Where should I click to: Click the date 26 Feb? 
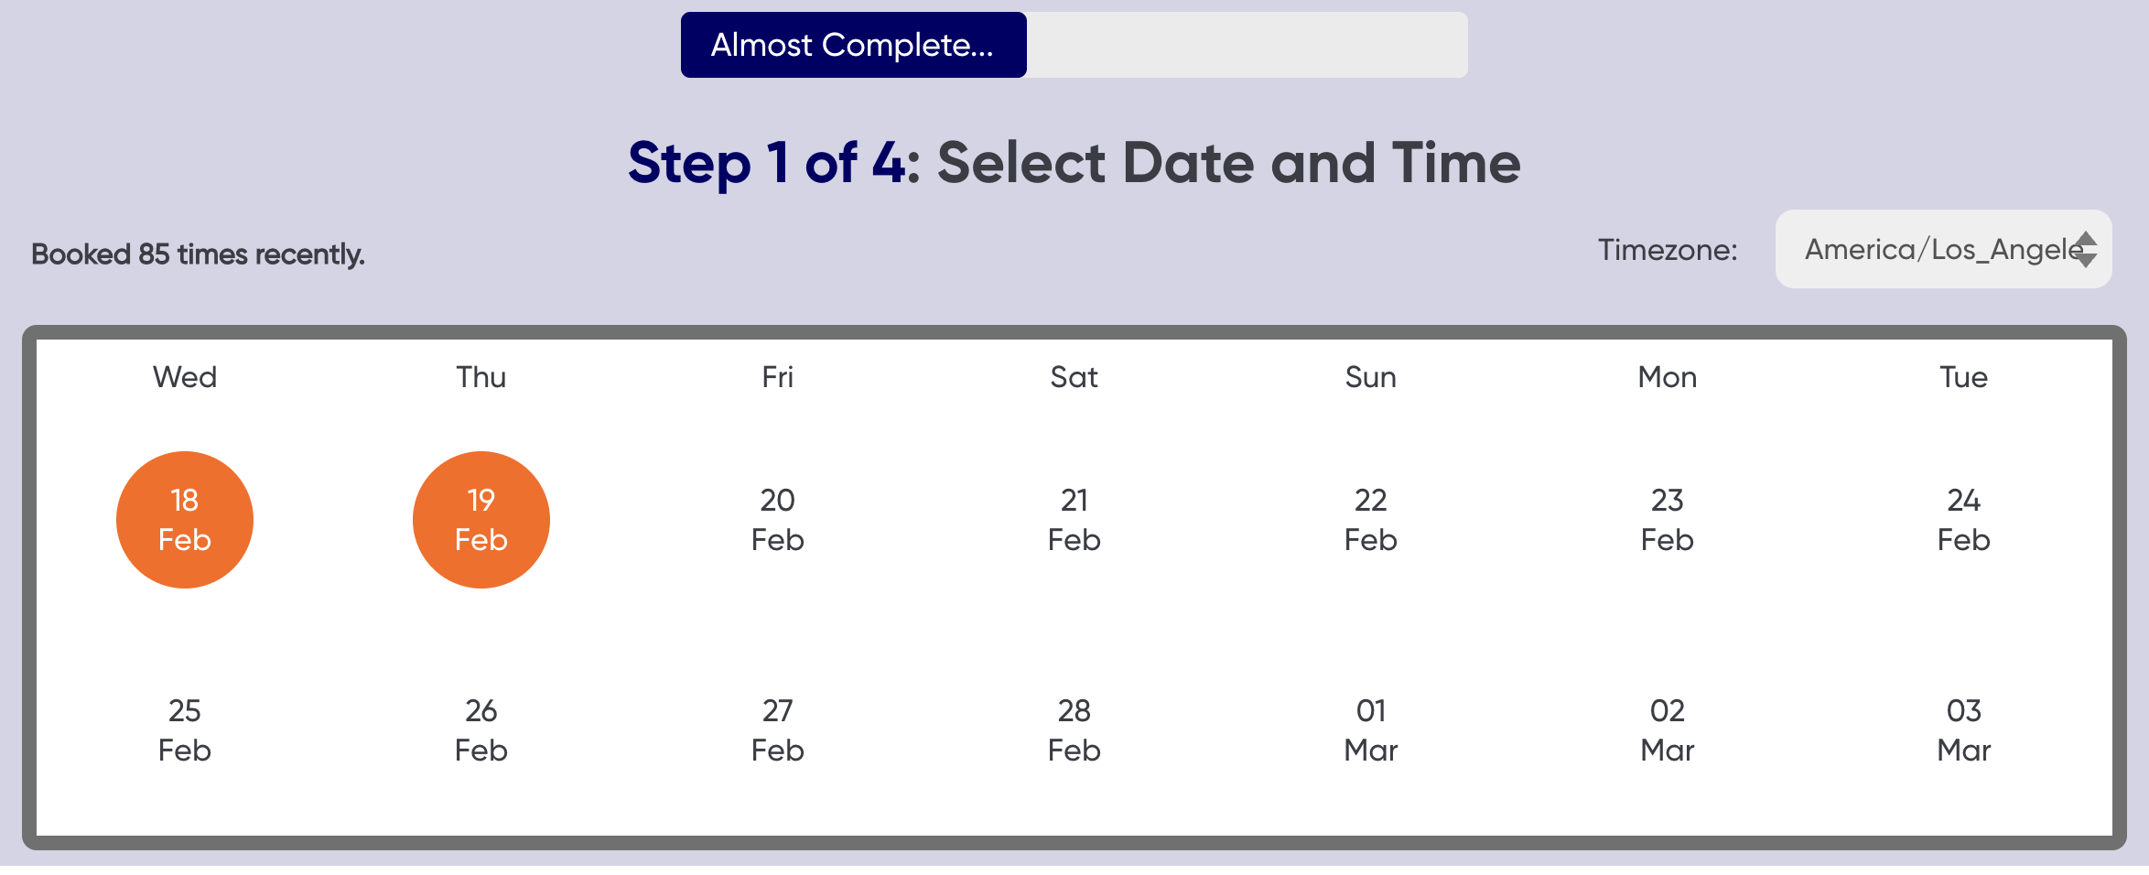click(x=481, y=729)
